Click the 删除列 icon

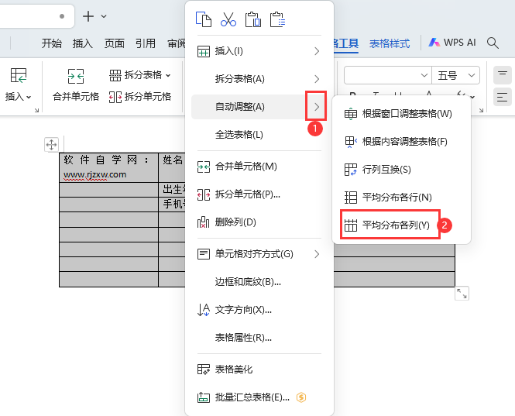click(x=204, y=222)
